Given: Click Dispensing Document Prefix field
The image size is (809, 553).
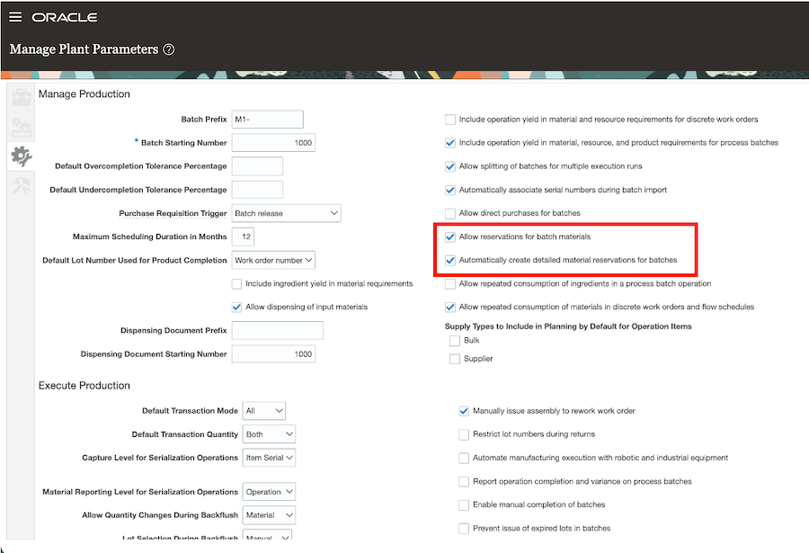Looking at the screenshot, I should coord(278,331).
